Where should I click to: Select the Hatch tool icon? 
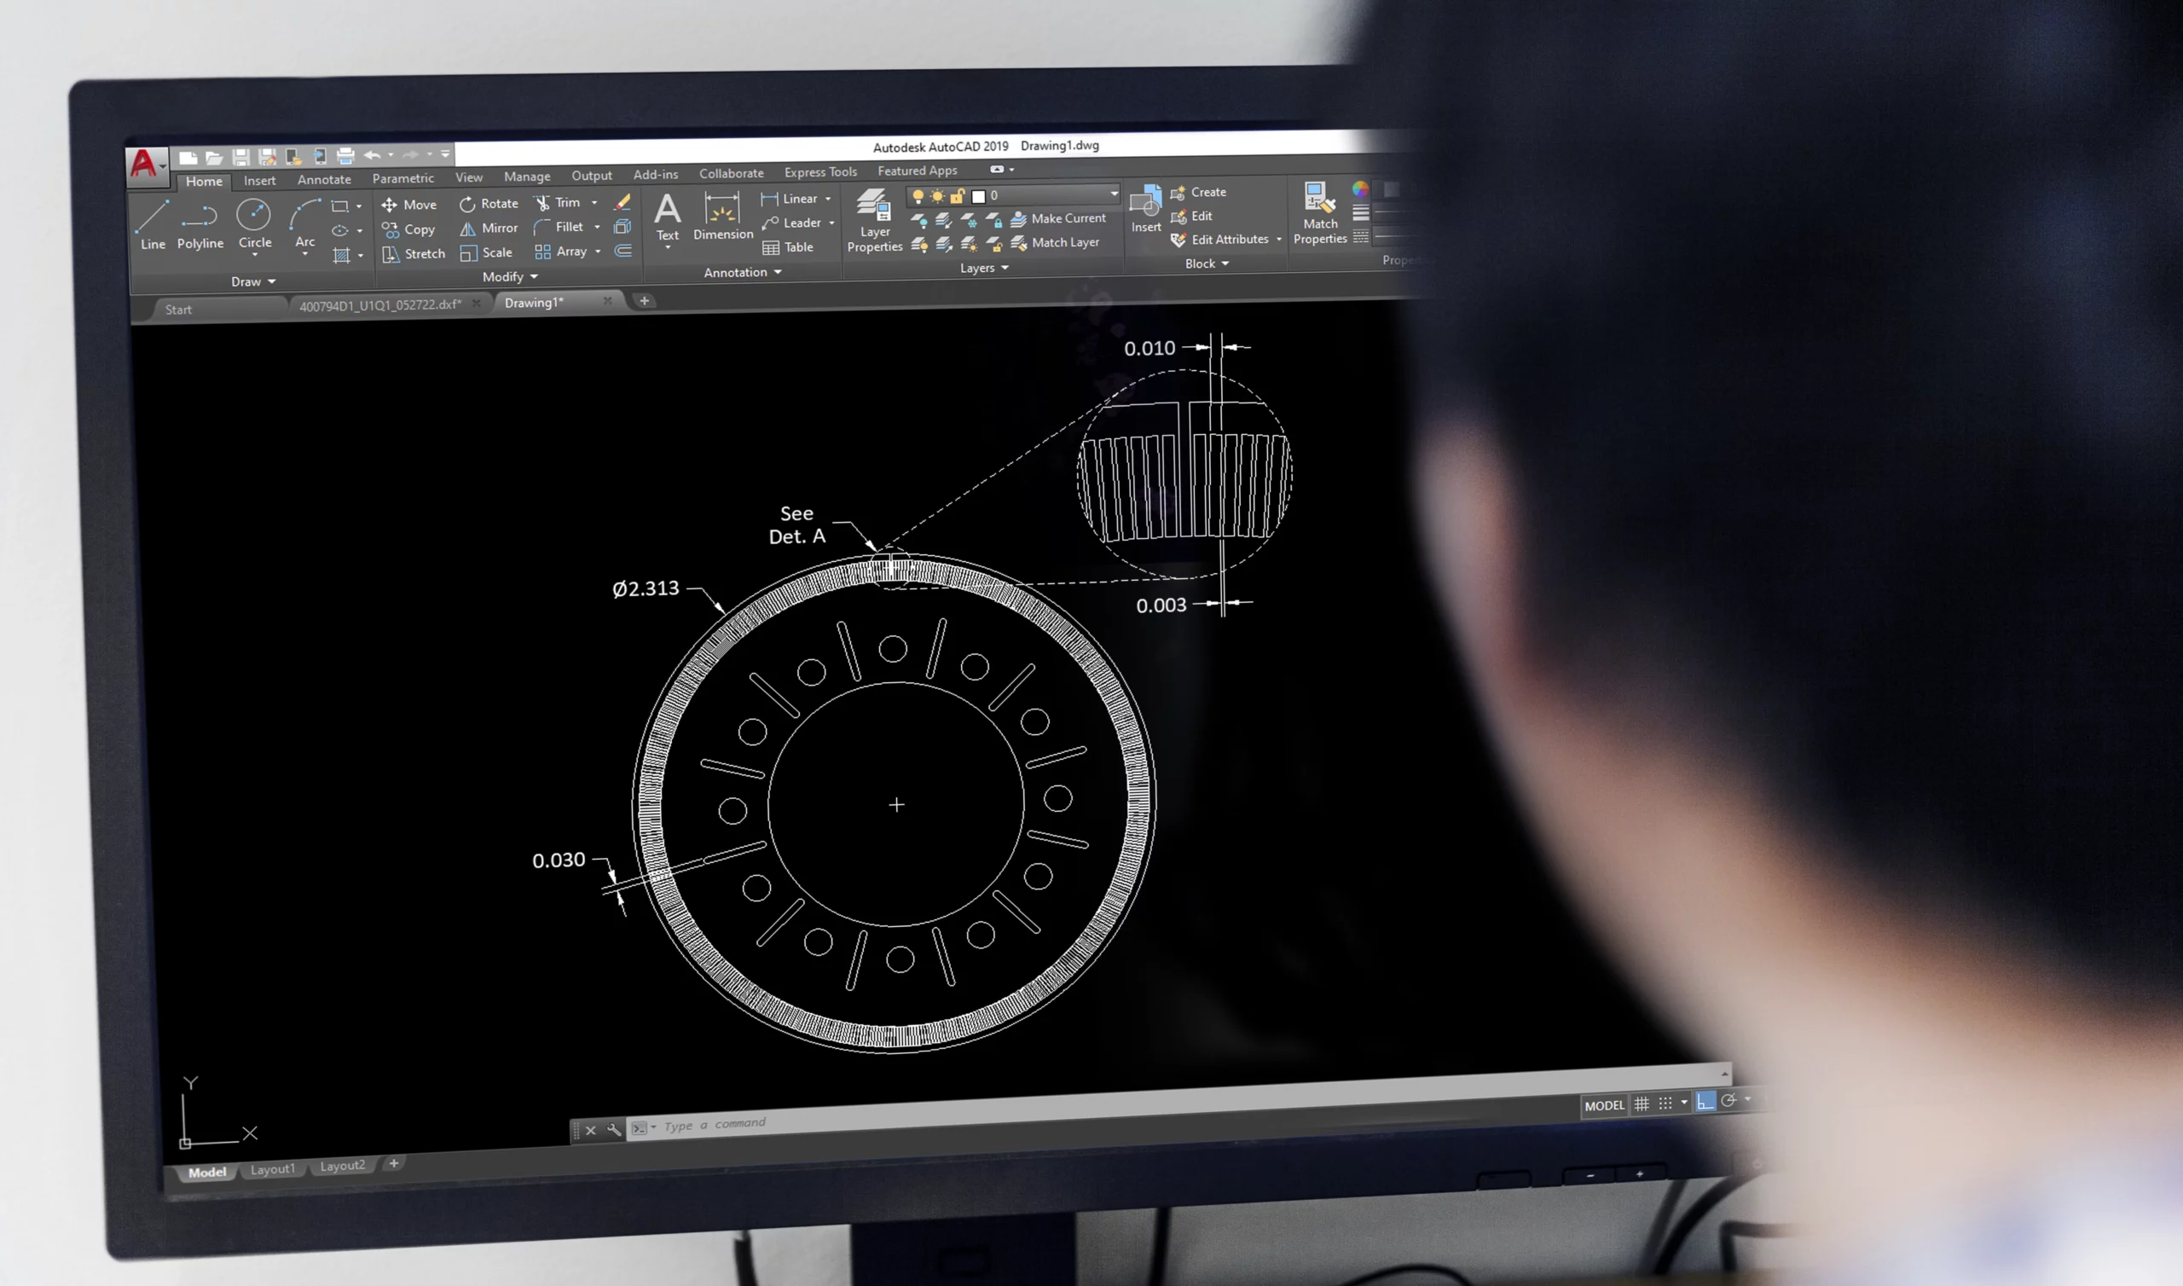341,256
